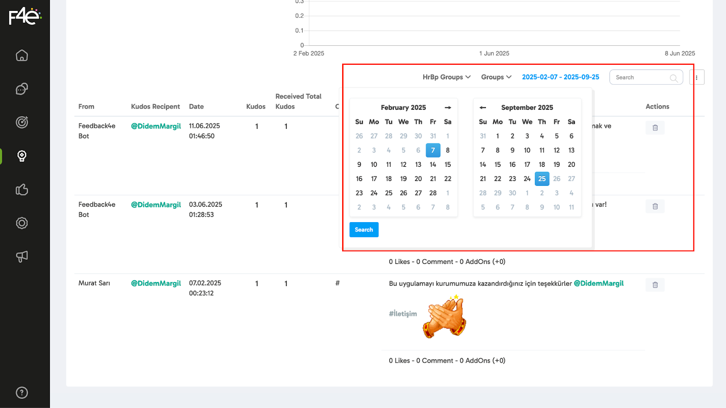Viewport: 726px width, 408px height.
Task: Open the chat bubbles sidebar icon
Action: point(22,89)
